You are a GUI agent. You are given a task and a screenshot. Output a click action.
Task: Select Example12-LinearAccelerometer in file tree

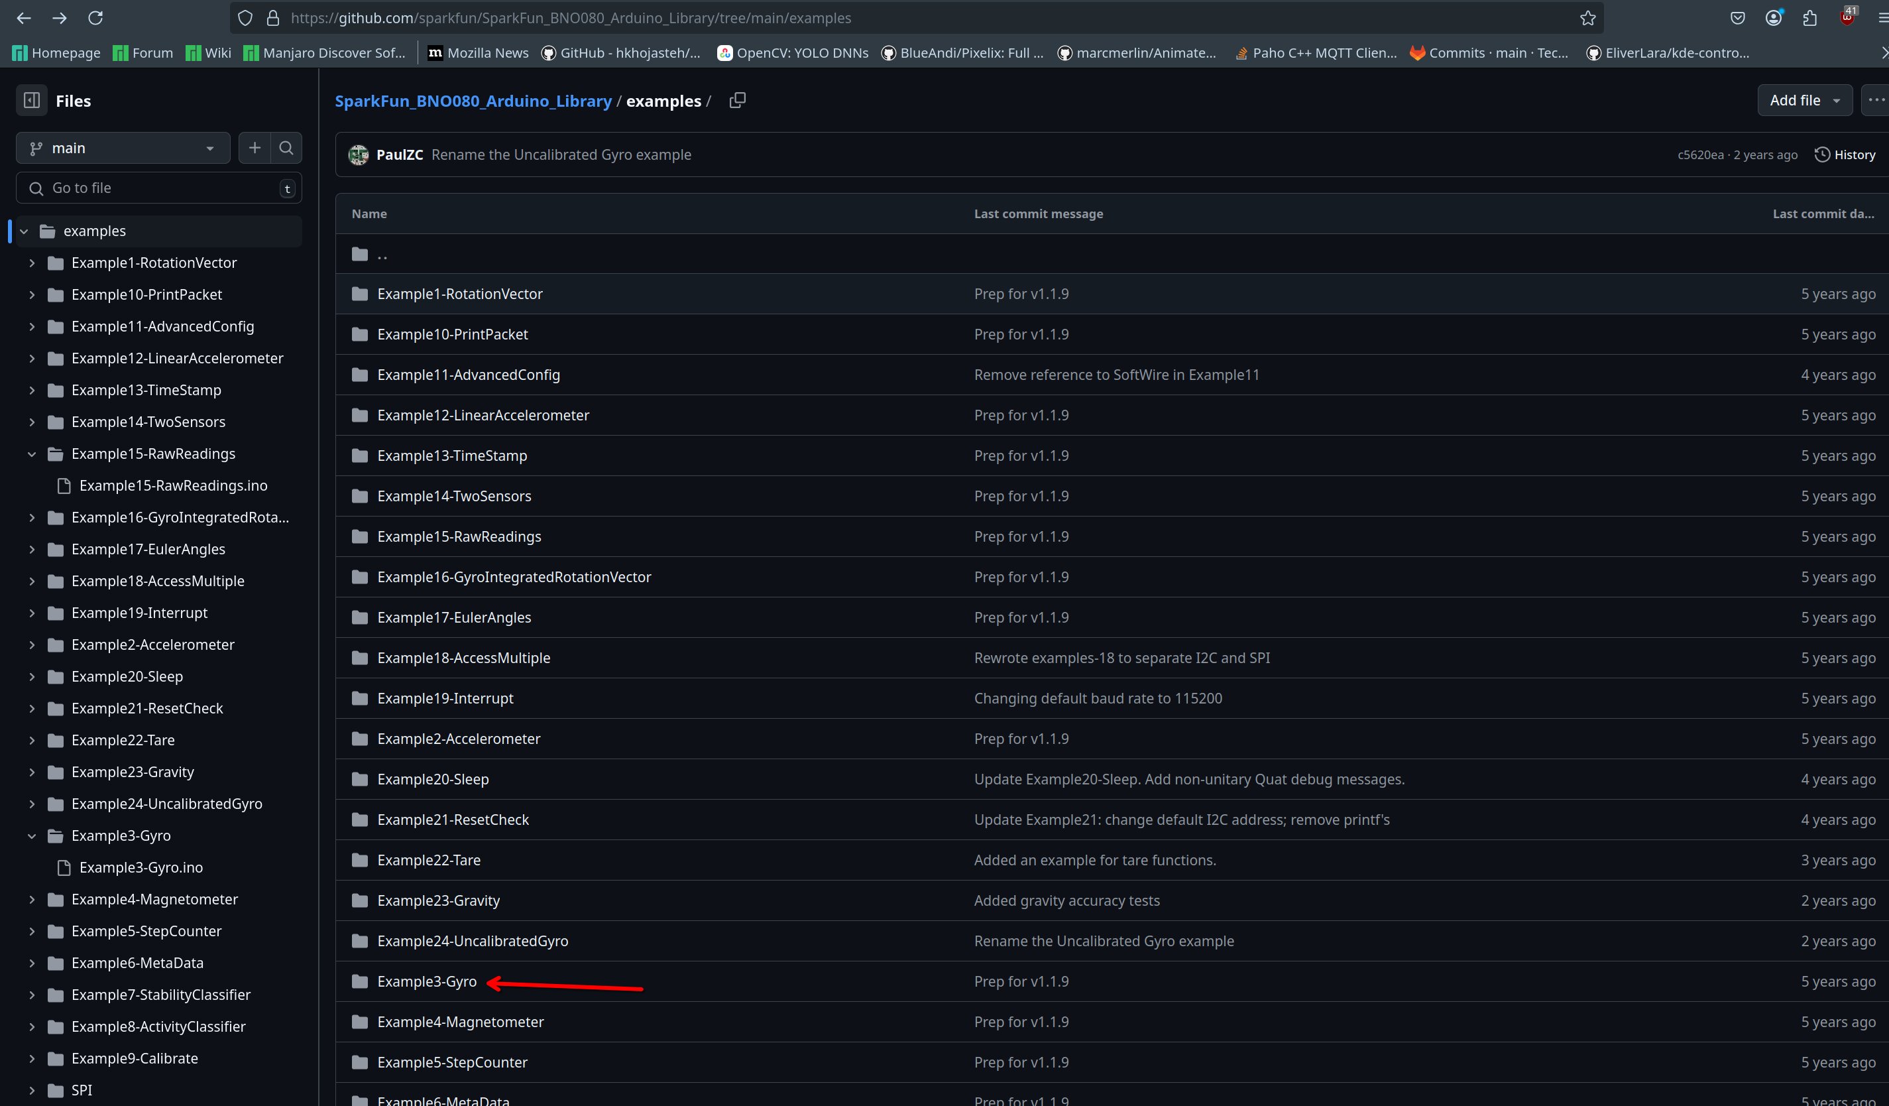coord(177,359)
